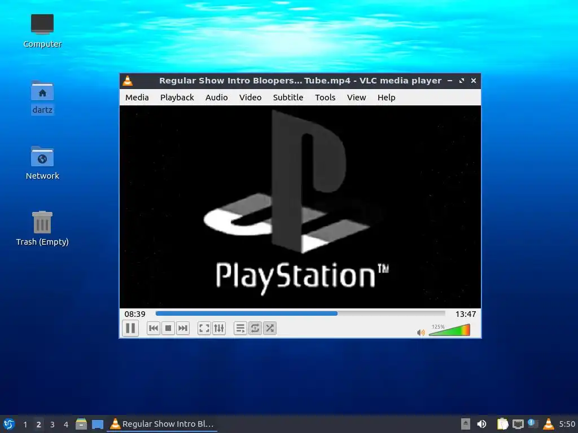Select the Trash (Empty) desktop icon
Viewport: 578px width, 433px height.
pos(42,228)
